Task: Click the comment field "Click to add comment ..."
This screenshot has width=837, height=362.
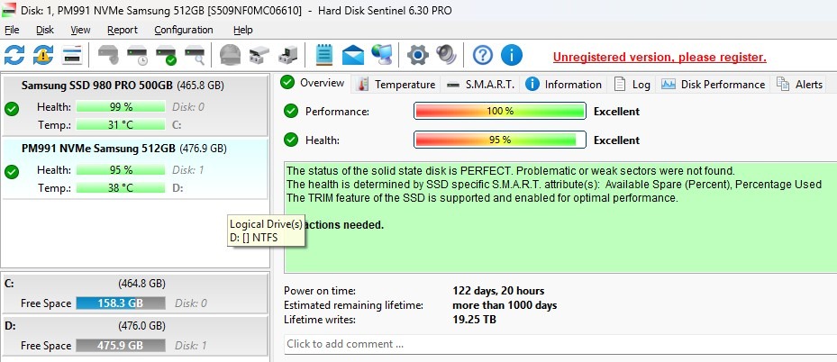Action: pyautogui.click(x=560, y=344)
